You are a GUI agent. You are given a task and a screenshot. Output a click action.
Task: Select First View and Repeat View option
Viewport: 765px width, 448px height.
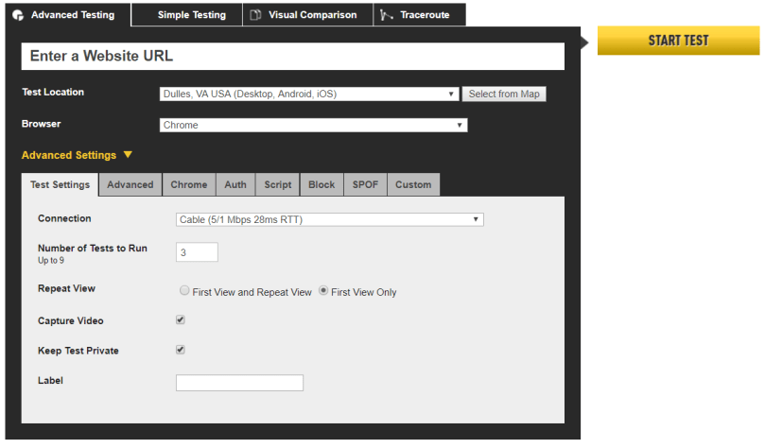pos(185,291)
